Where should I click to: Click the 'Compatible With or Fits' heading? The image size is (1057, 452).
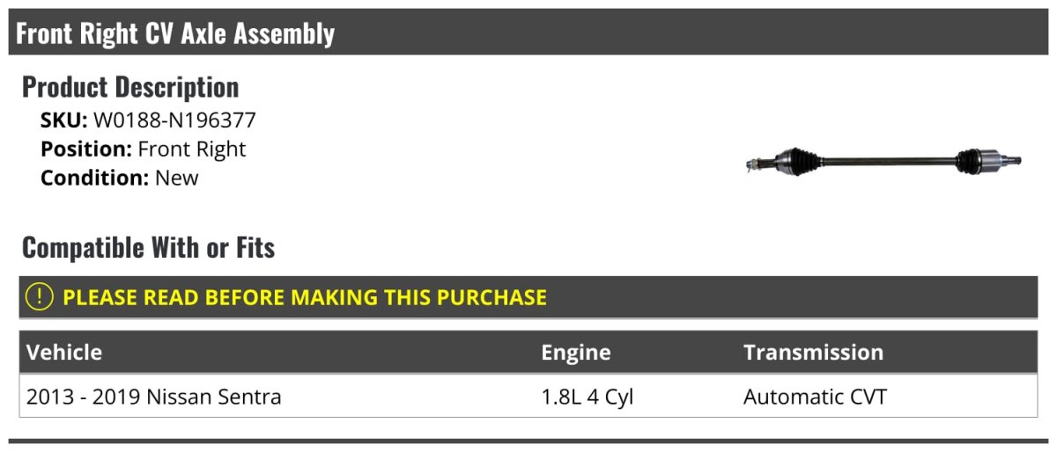[x=148, y=248]
